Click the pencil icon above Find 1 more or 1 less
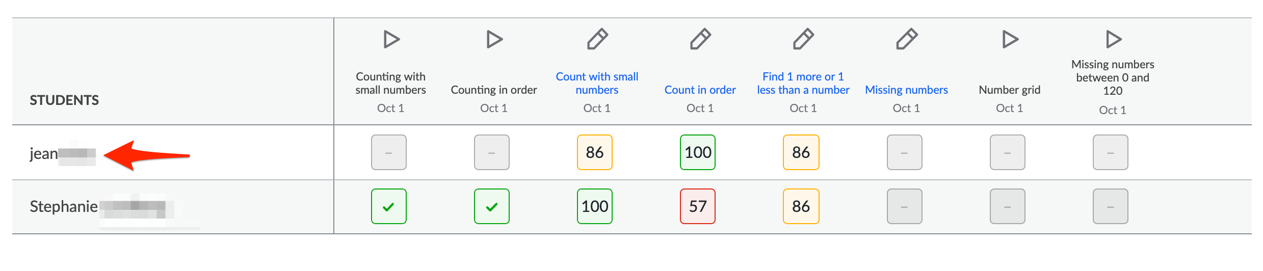 [x=803, y=39]
